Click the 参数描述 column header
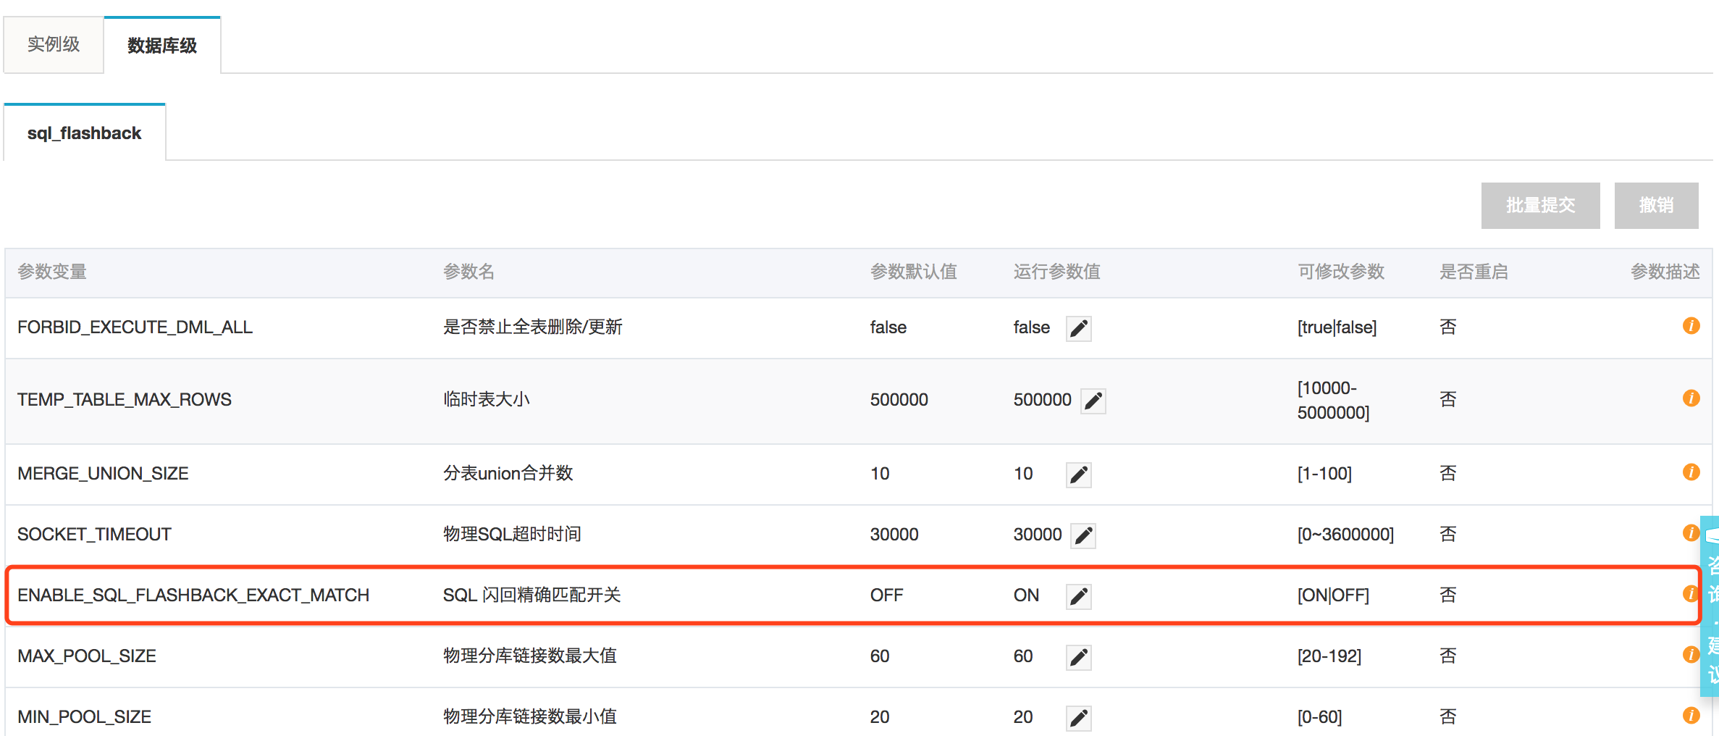 (x=1665, y=272)
